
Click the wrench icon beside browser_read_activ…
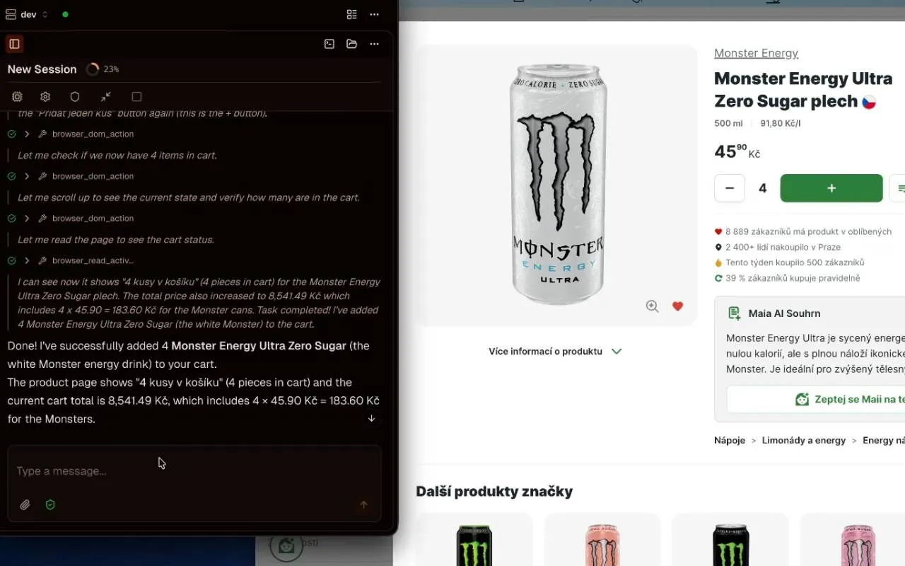[42, 261]
